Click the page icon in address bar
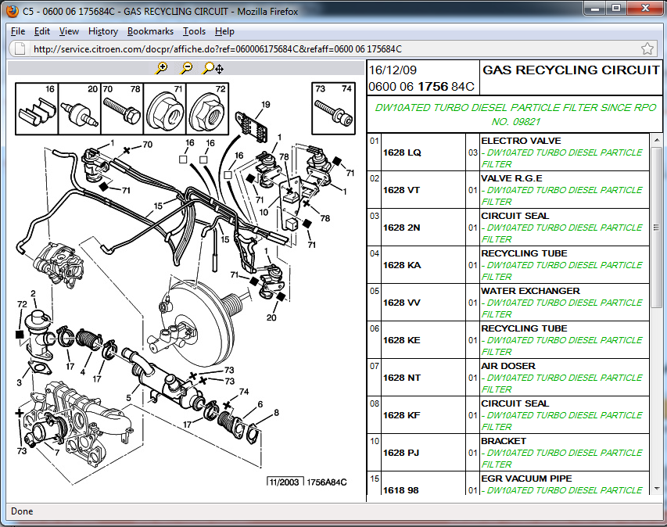This screenshot has height=527, width=667. point(20,49)
